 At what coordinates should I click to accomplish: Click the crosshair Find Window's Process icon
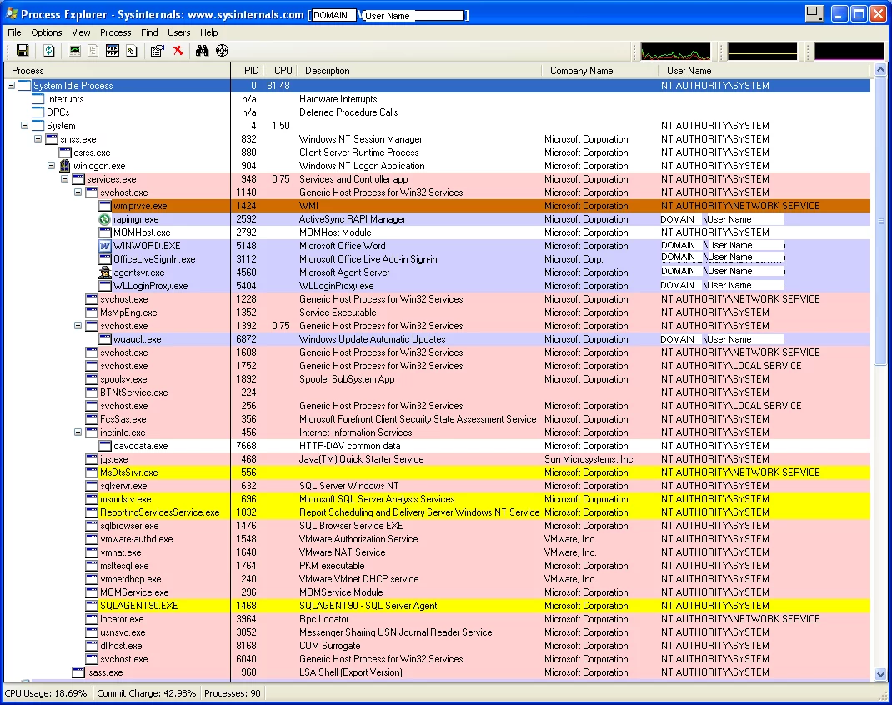click(222, 52)
